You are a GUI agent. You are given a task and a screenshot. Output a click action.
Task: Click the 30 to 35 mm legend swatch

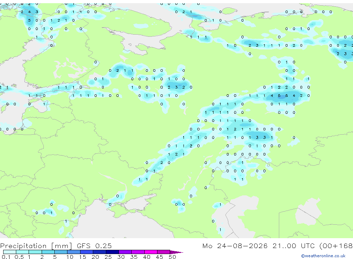(125, 252)
